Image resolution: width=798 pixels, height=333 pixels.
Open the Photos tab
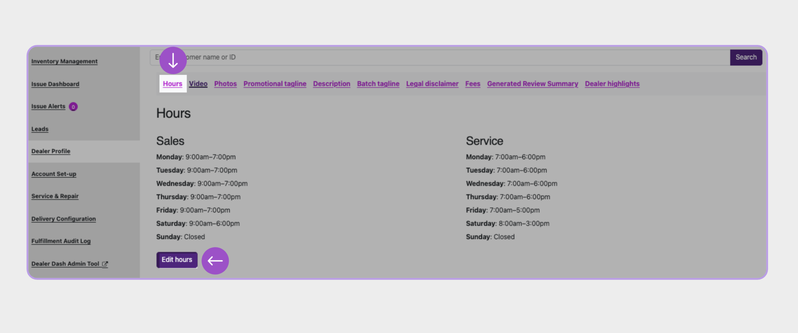pos(225,84)
